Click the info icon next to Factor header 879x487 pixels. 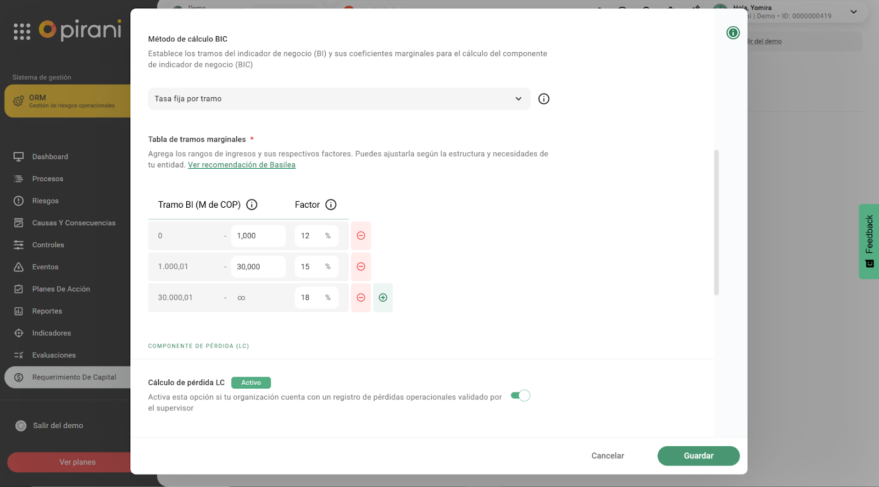coord(331,204)
